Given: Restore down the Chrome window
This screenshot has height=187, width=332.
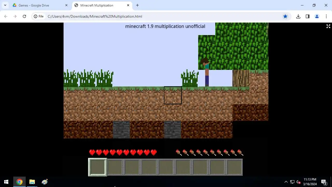Looking at the screenshot, I should (x=314, y=5).
